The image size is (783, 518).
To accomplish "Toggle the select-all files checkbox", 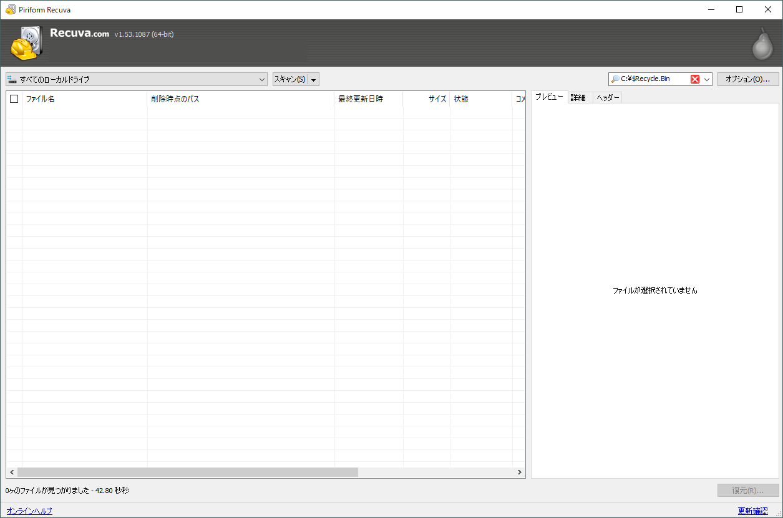I will point(14,98).
